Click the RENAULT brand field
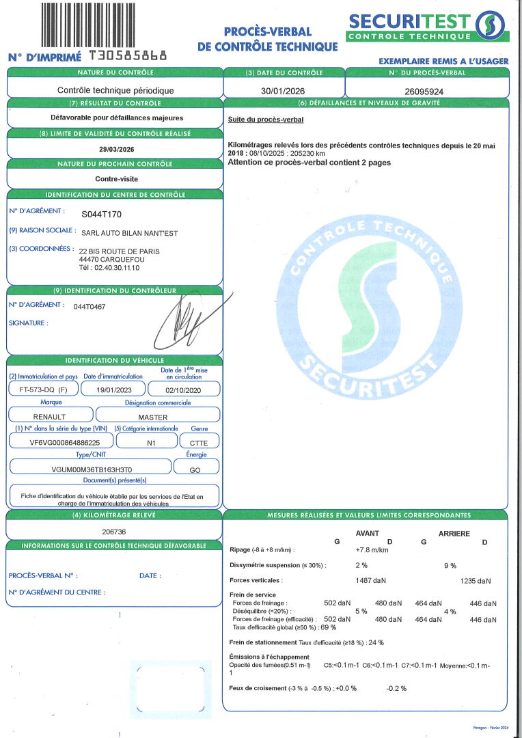Viewport: 522px width, 738px height. click(x=50, y=415)
